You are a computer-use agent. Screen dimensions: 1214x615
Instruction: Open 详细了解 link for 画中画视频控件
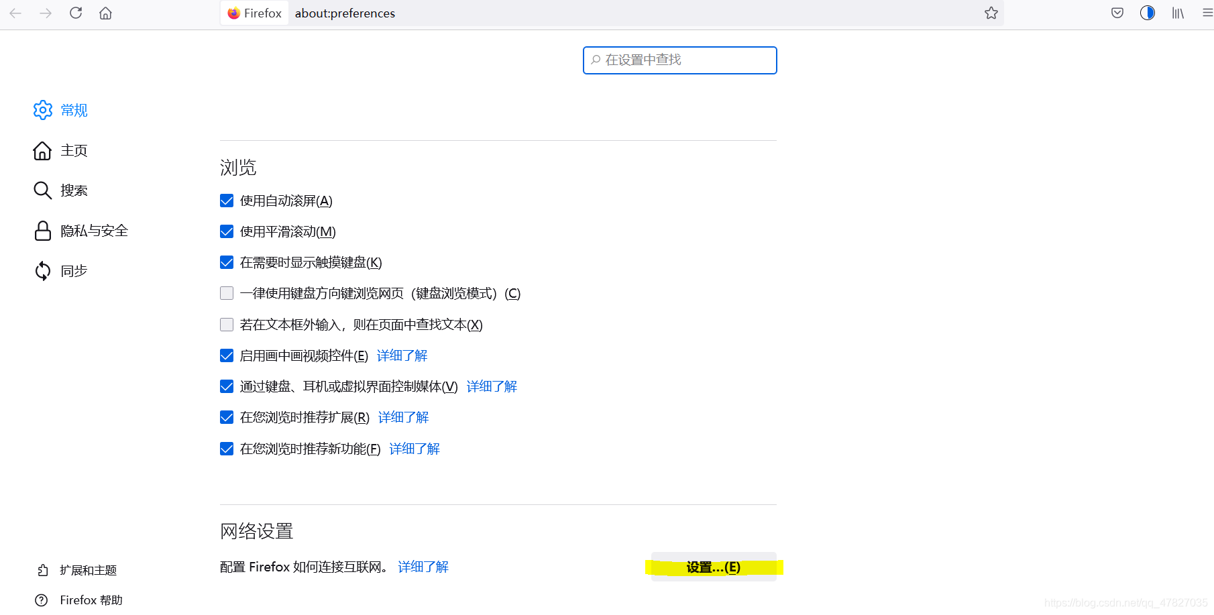(x=402, y=355)
